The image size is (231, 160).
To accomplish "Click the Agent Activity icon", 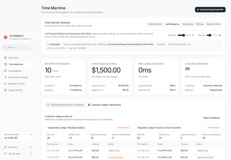I will pos(5,90).
